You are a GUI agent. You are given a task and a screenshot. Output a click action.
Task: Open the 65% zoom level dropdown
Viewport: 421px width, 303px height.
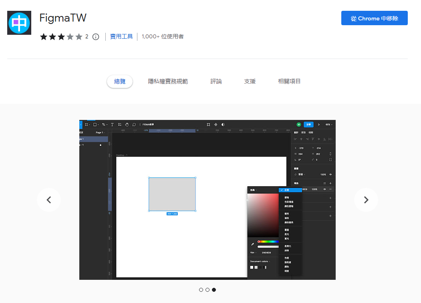pyautogui.click(x=329, y=125)
